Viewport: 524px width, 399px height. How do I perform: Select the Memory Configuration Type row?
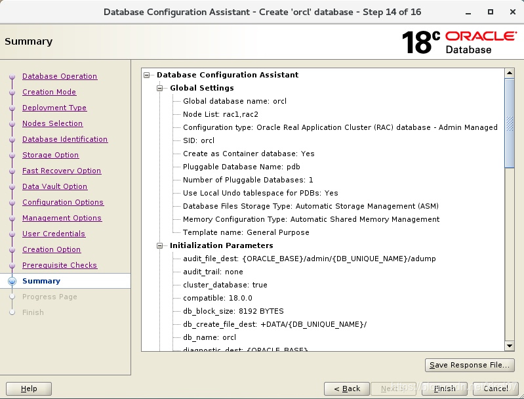(311, 219)
